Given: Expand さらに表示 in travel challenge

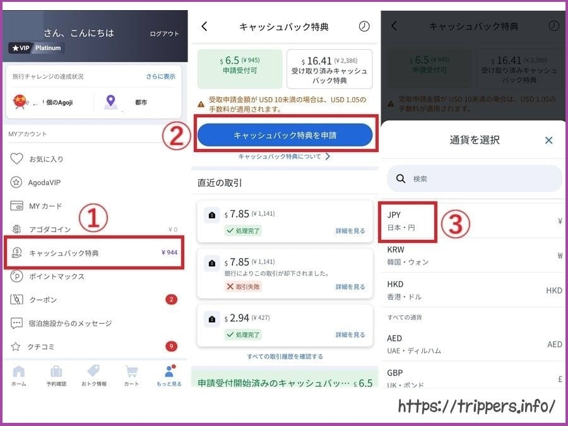Looking at the screenshot, I should point(160,76).
